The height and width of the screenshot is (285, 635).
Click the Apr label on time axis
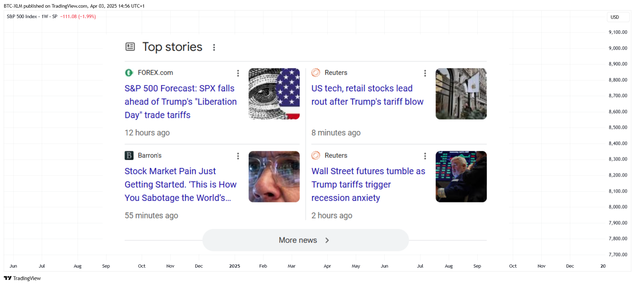pyautogui.click(x=327, y=266)
